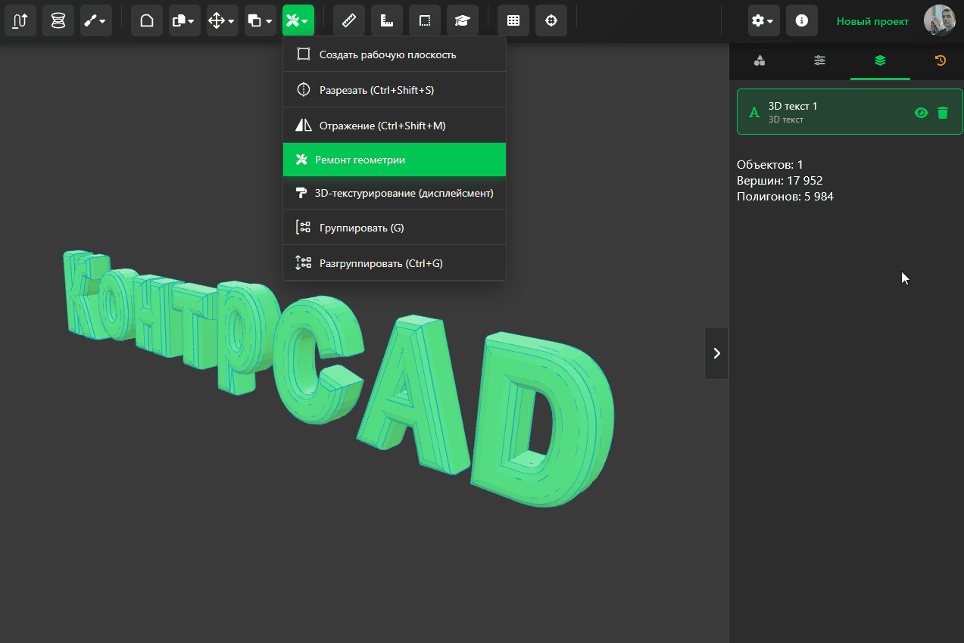The width and height of the screenshot is (964, 643).
Task: Select Разгруппировать (Ctrl+G) menu entry
Action: (395, 263)
